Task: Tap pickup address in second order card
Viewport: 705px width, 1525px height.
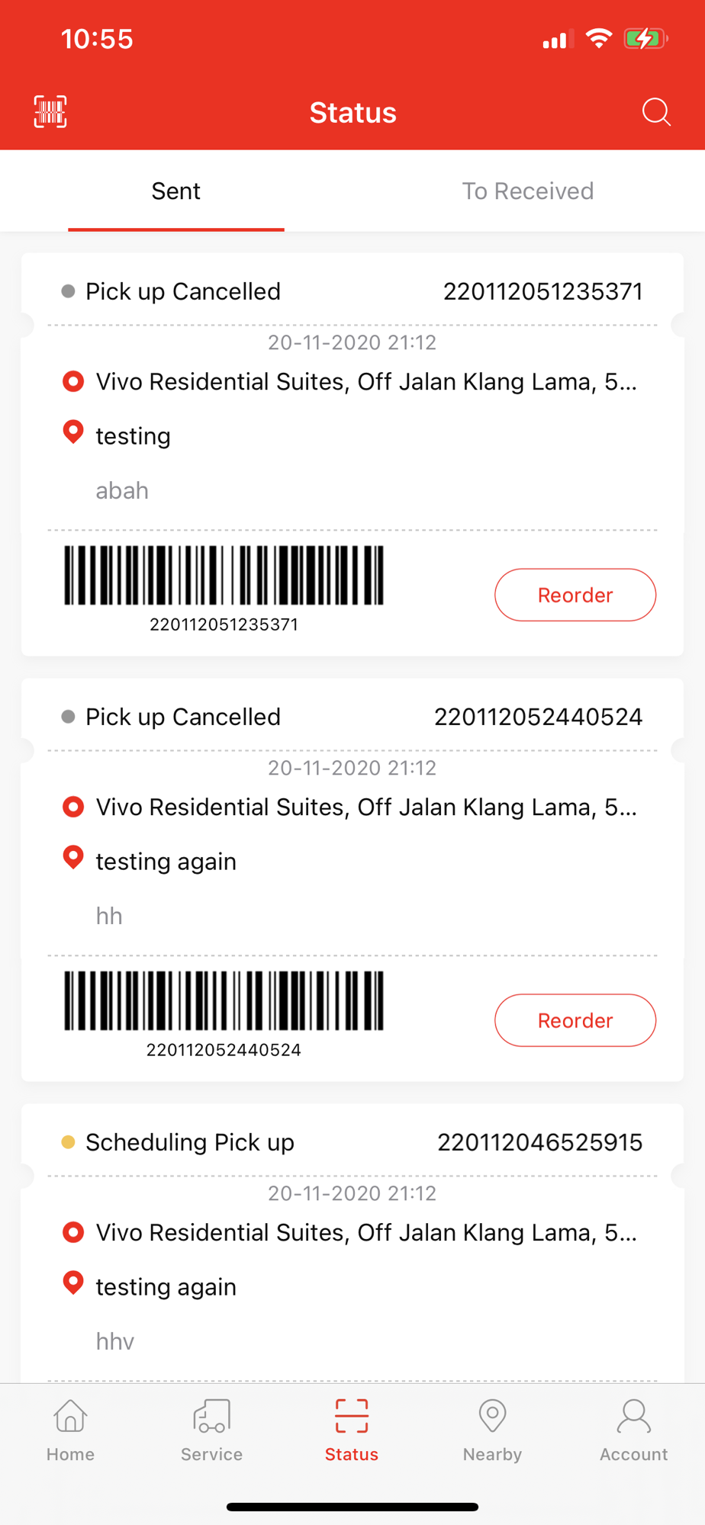Action: [365, 807]
